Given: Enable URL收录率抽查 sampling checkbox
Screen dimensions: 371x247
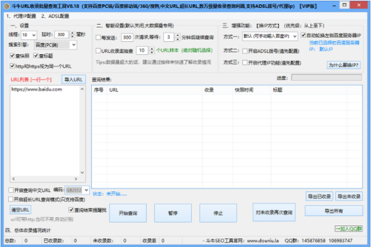Looking at the screenshot, I should click(x=98, y=51).
